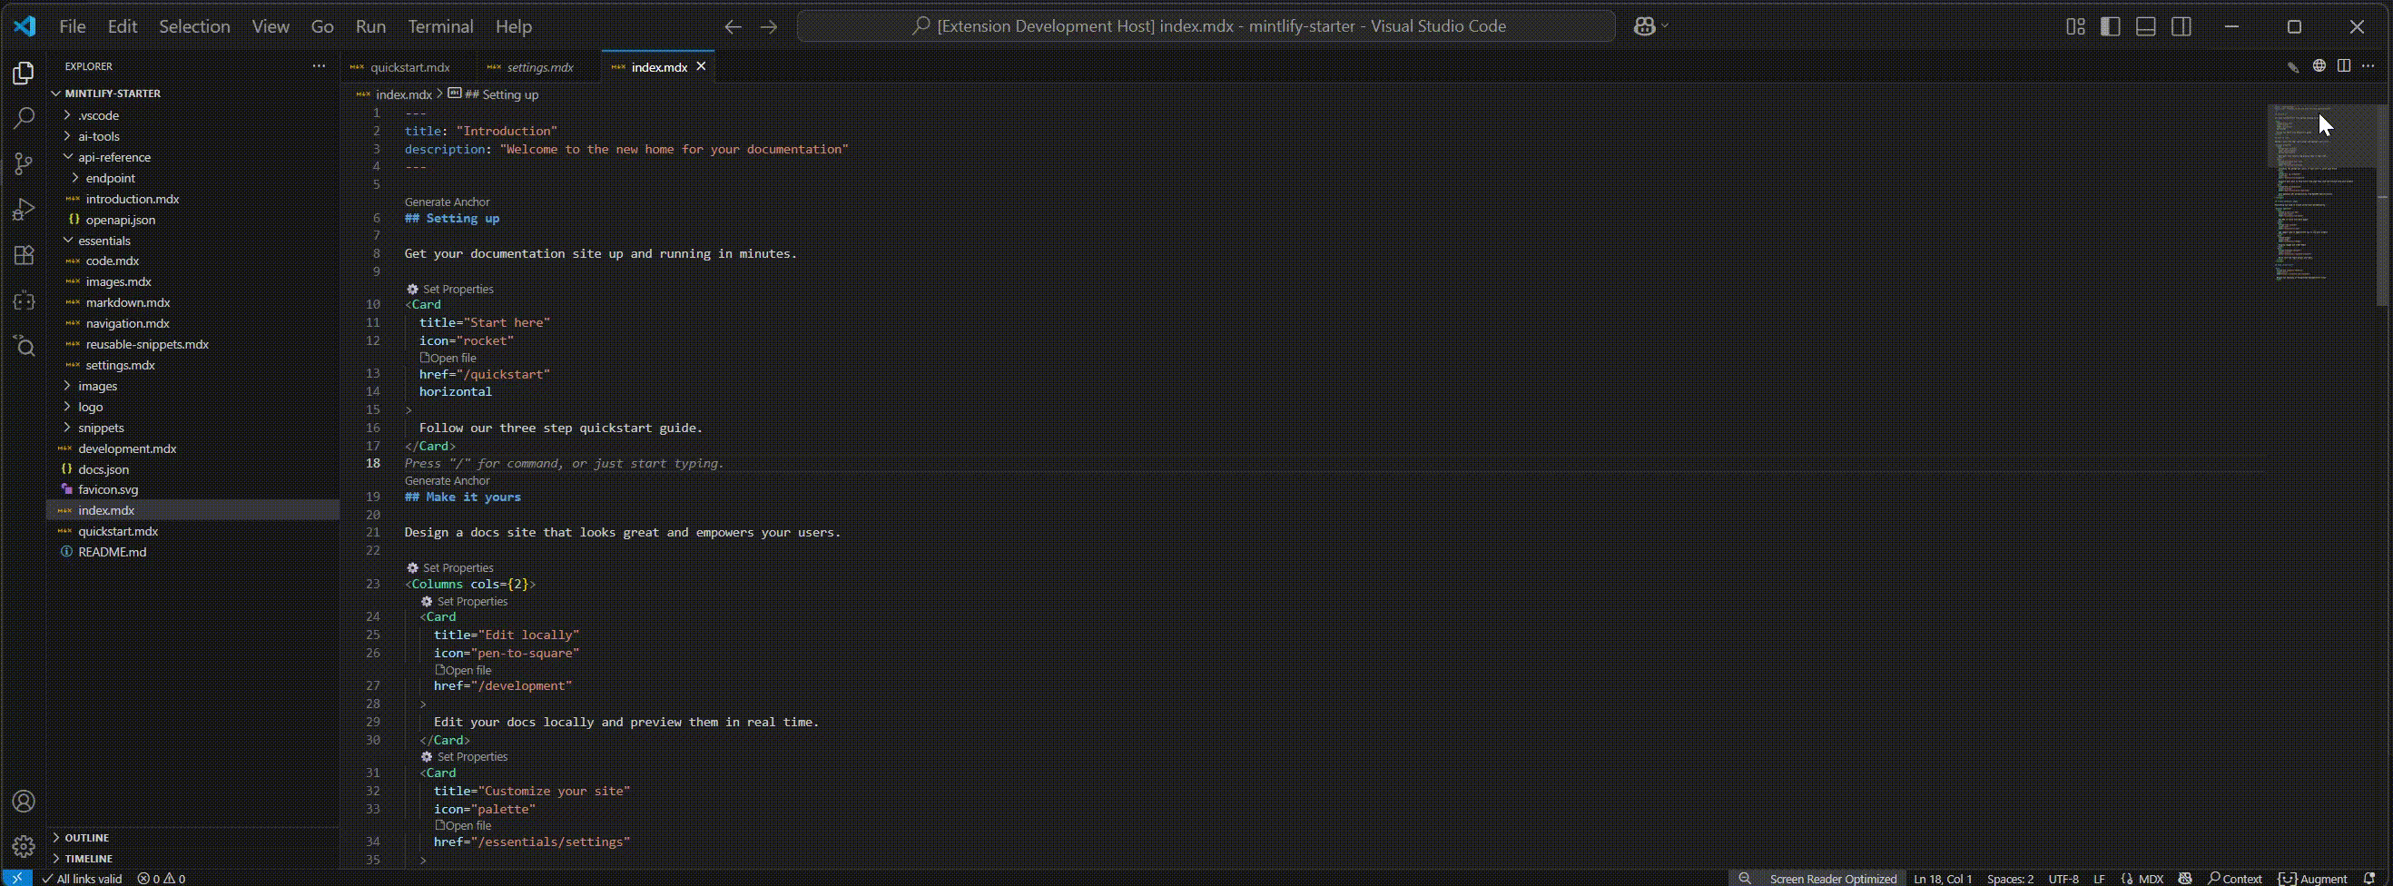This screenshot has height=886, width=2393.
Task: Click the remote window indicator in the status bar
Action: pos(16,879)
